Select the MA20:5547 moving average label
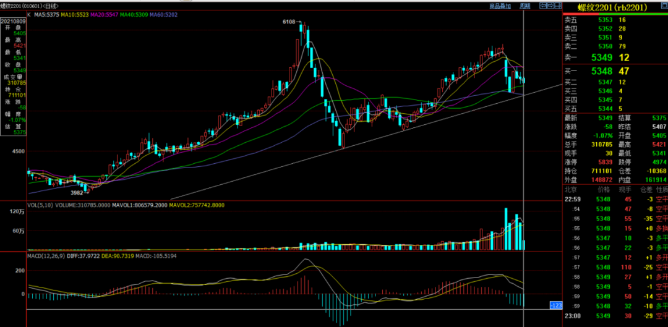Screen dimensions: 668x327 tap(104, 14)
